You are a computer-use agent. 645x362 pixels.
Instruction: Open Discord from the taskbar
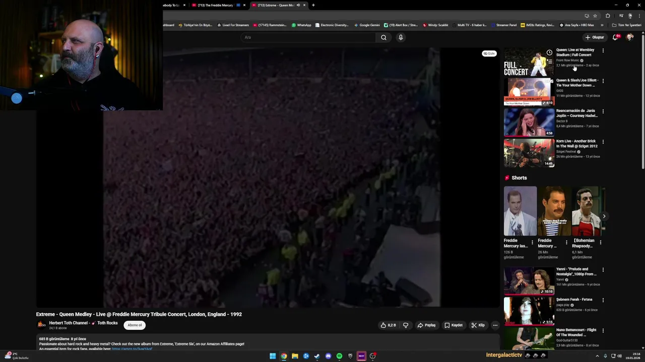328,356
